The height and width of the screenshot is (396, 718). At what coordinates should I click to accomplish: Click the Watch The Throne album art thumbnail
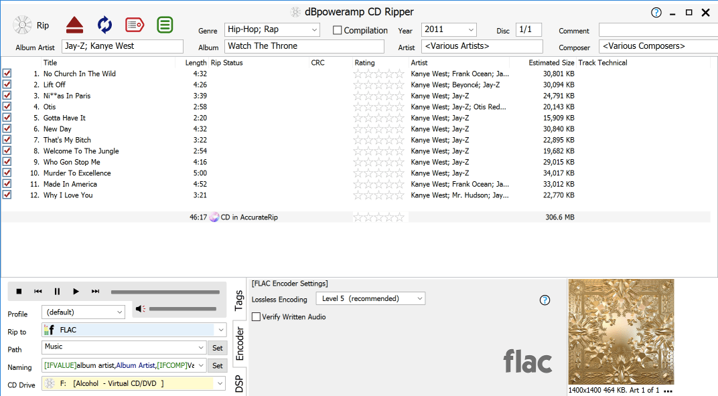pyautogui.click(x=621, y=332)
